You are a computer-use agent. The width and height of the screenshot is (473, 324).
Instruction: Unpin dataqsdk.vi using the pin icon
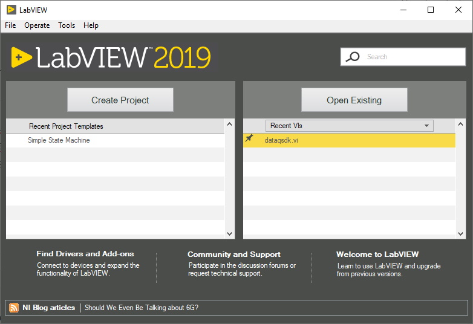[249, 138]
